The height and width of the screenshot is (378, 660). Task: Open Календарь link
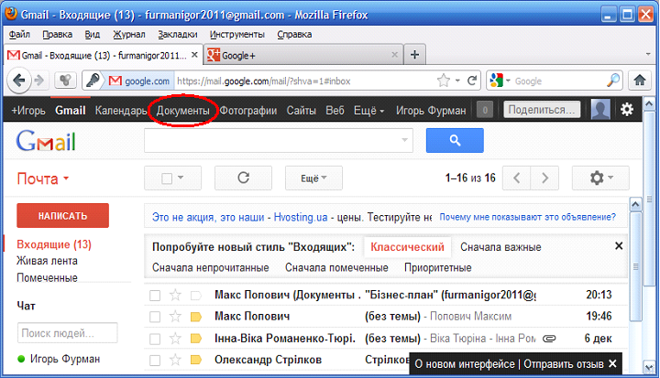pos(121,111)
